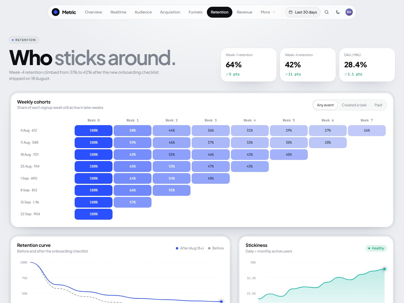Click the calendar icon in the date range
Image resolution: width=404 pixels, height=303 pixels.
(x=291, y=12)
